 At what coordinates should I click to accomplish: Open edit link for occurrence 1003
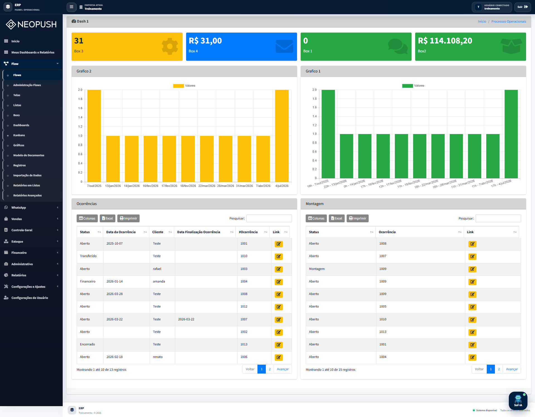coord(279,269)
